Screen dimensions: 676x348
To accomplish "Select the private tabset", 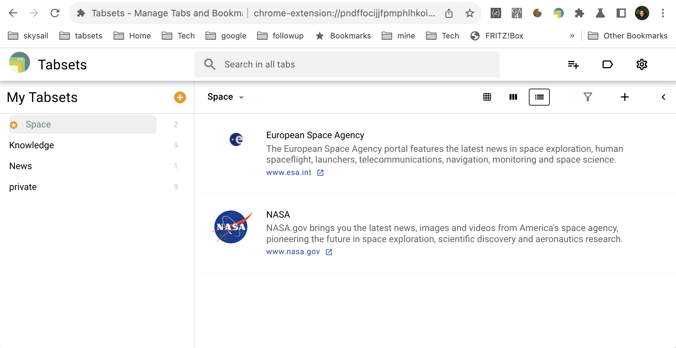I will tap(23, 187).
